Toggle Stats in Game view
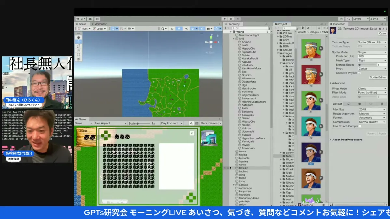The width and height of the screenshot is (390, 219). (x=204, y=123)
